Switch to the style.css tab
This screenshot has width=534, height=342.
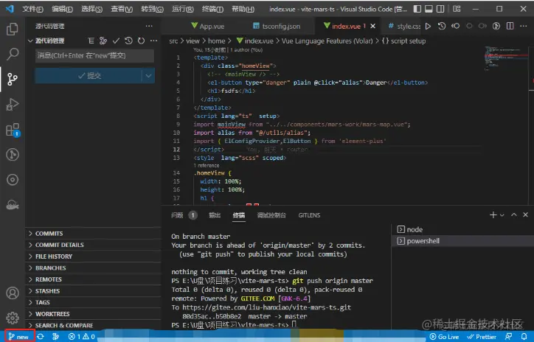tap(404, 27)
